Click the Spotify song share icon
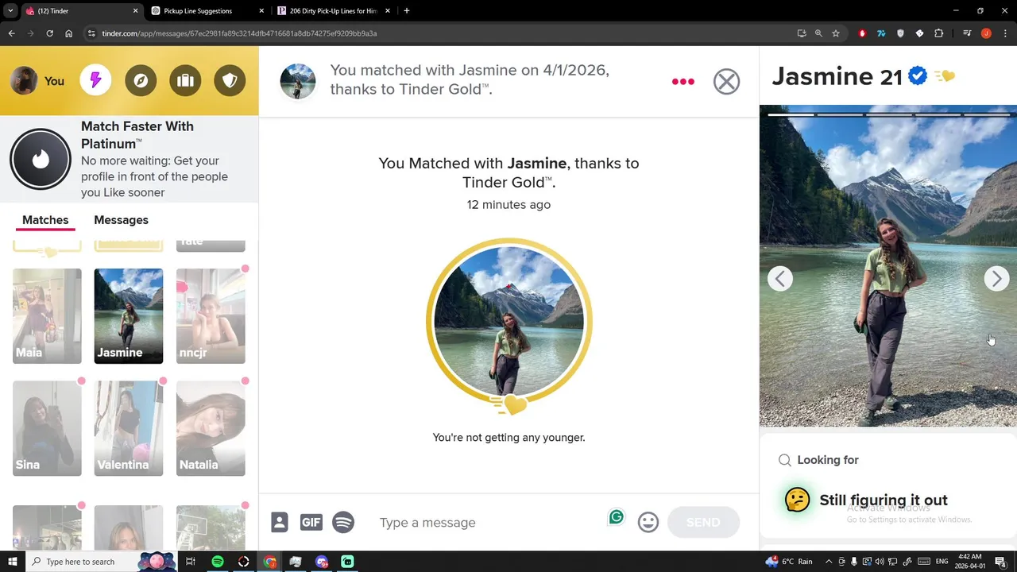Image resolution: width=1017 pixels, height=572 pixels. (x=343, y=522)
